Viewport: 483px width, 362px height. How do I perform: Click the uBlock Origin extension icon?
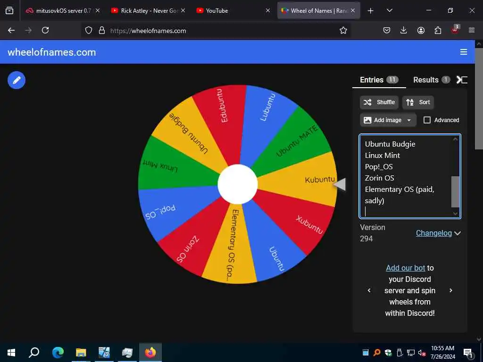pos(455,30)
